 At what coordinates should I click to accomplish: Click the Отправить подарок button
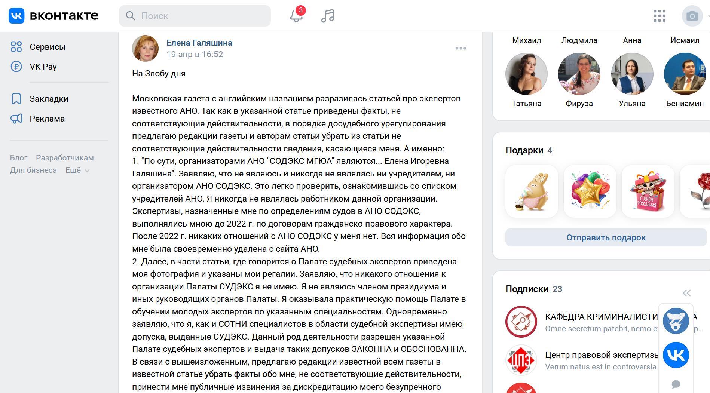606,237
